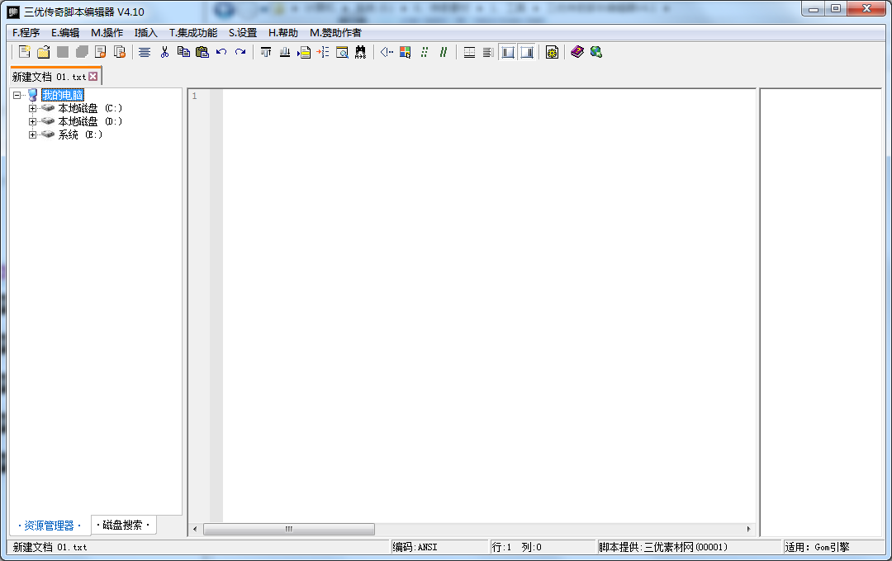Open the T.集成功能 menu
Viewport: 892px width, 561px height.
[193, 33]
